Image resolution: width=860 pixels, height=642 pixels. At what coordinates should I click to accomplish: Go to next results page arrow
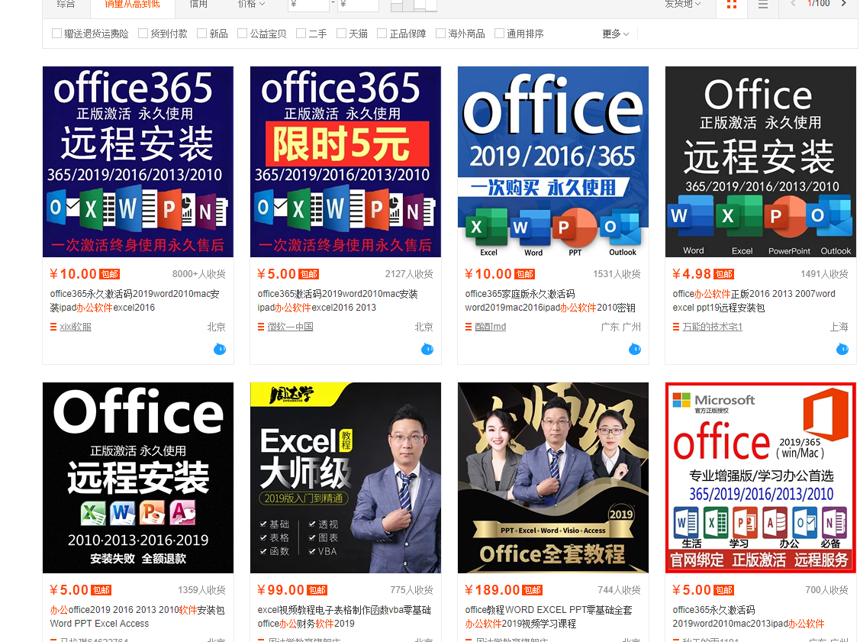pyautogui.click(x=844, y=3)
